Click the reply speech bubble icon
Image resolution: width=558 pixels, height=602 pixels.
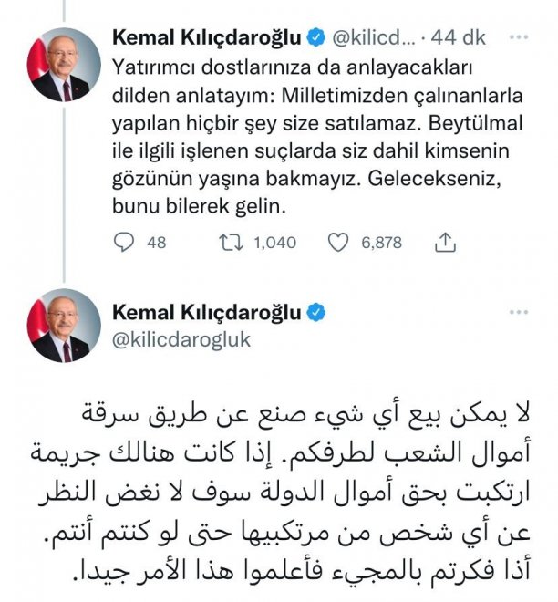click(x=125, y=243)
